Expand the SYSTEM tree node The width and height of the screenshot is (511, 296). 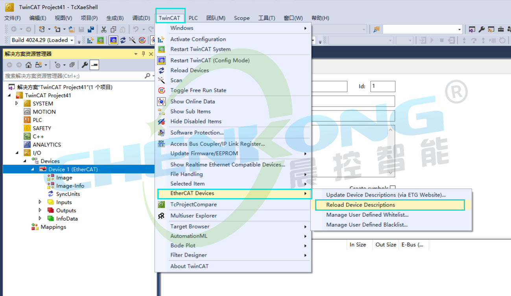pos(17,103)
